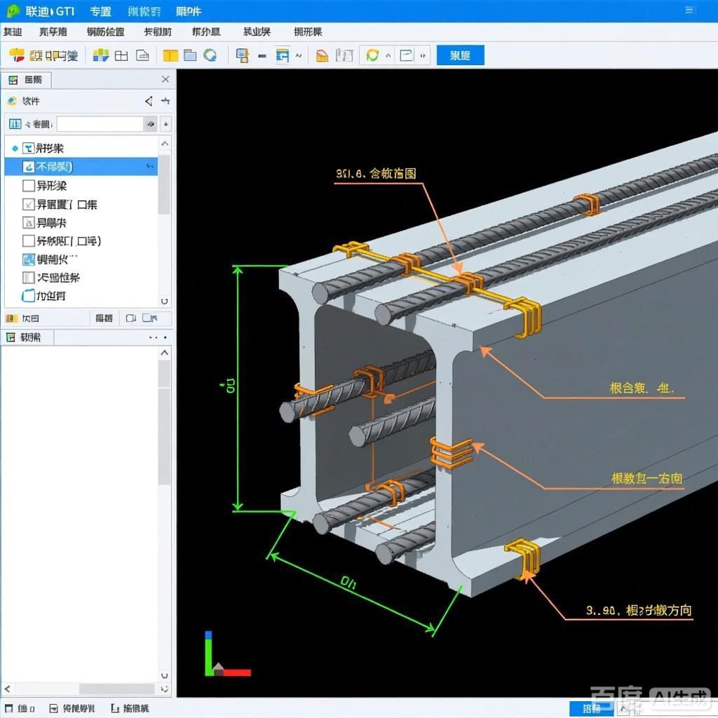Toggle the checked checkbox in component list
Screen dimensions: 718x718
click(29, 205)
